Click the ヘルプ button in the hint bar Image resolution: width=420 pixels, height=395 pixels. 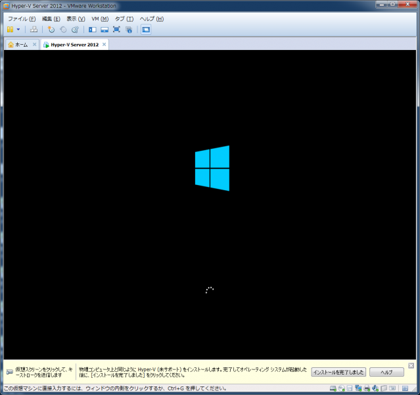click(386, 372)
